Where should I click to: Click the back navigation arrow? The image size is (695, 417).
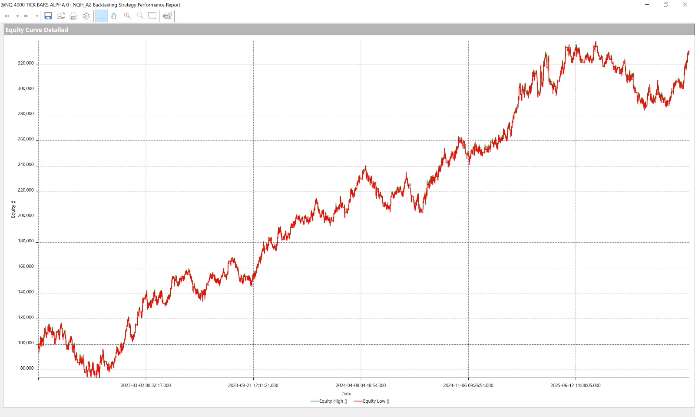[7, 16]
